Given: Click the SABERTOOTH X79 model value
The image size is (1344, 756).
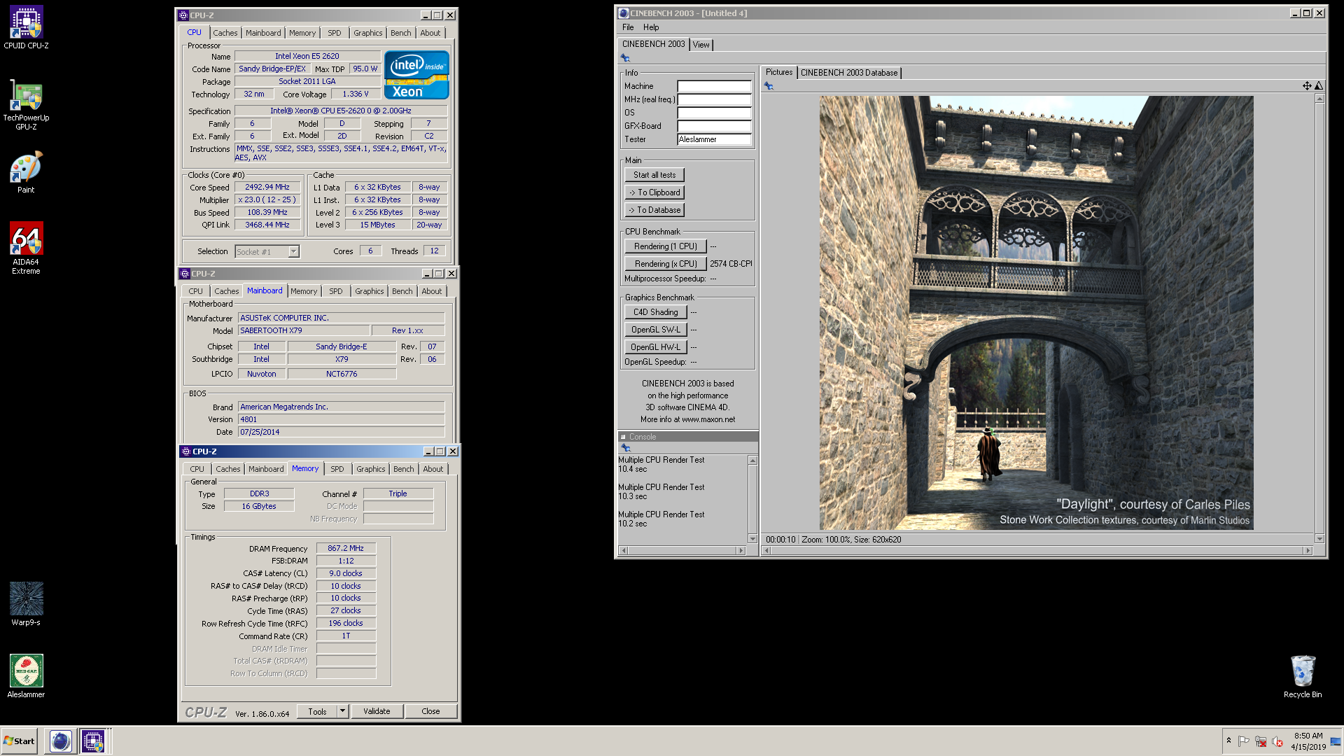Looking at the screenshot, I should [304, 330].
